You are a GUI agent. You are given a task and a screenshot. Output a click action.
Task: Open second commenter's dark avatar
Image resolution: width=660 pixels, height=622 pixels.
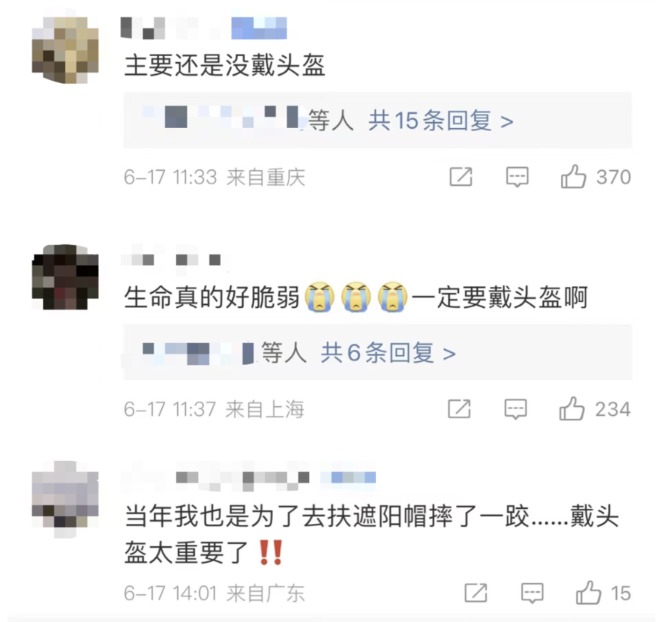tap(65, 277)
